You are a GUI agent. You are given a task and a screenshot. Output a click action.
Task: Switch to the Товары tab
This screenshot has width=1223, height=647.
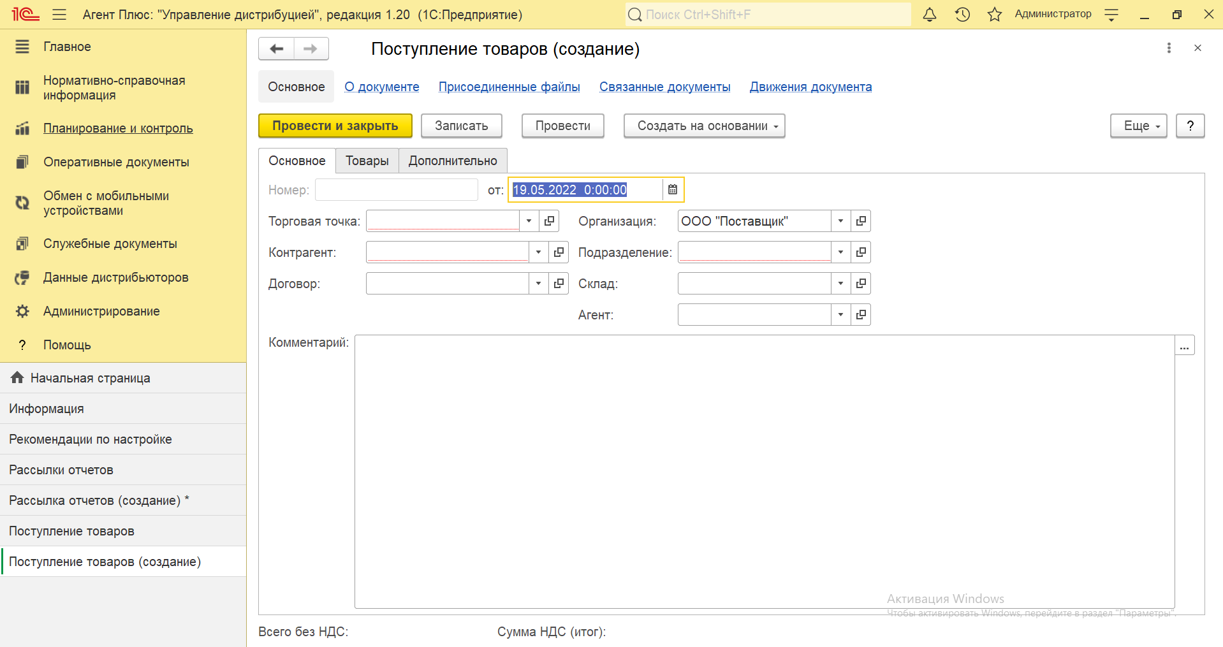pos(367,161)
